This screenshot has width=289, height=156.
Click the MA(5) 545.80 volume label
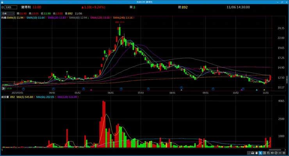[x=25, y=97]
